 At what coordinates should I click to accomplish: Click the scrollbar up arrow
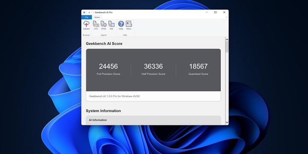pos(227,39)
